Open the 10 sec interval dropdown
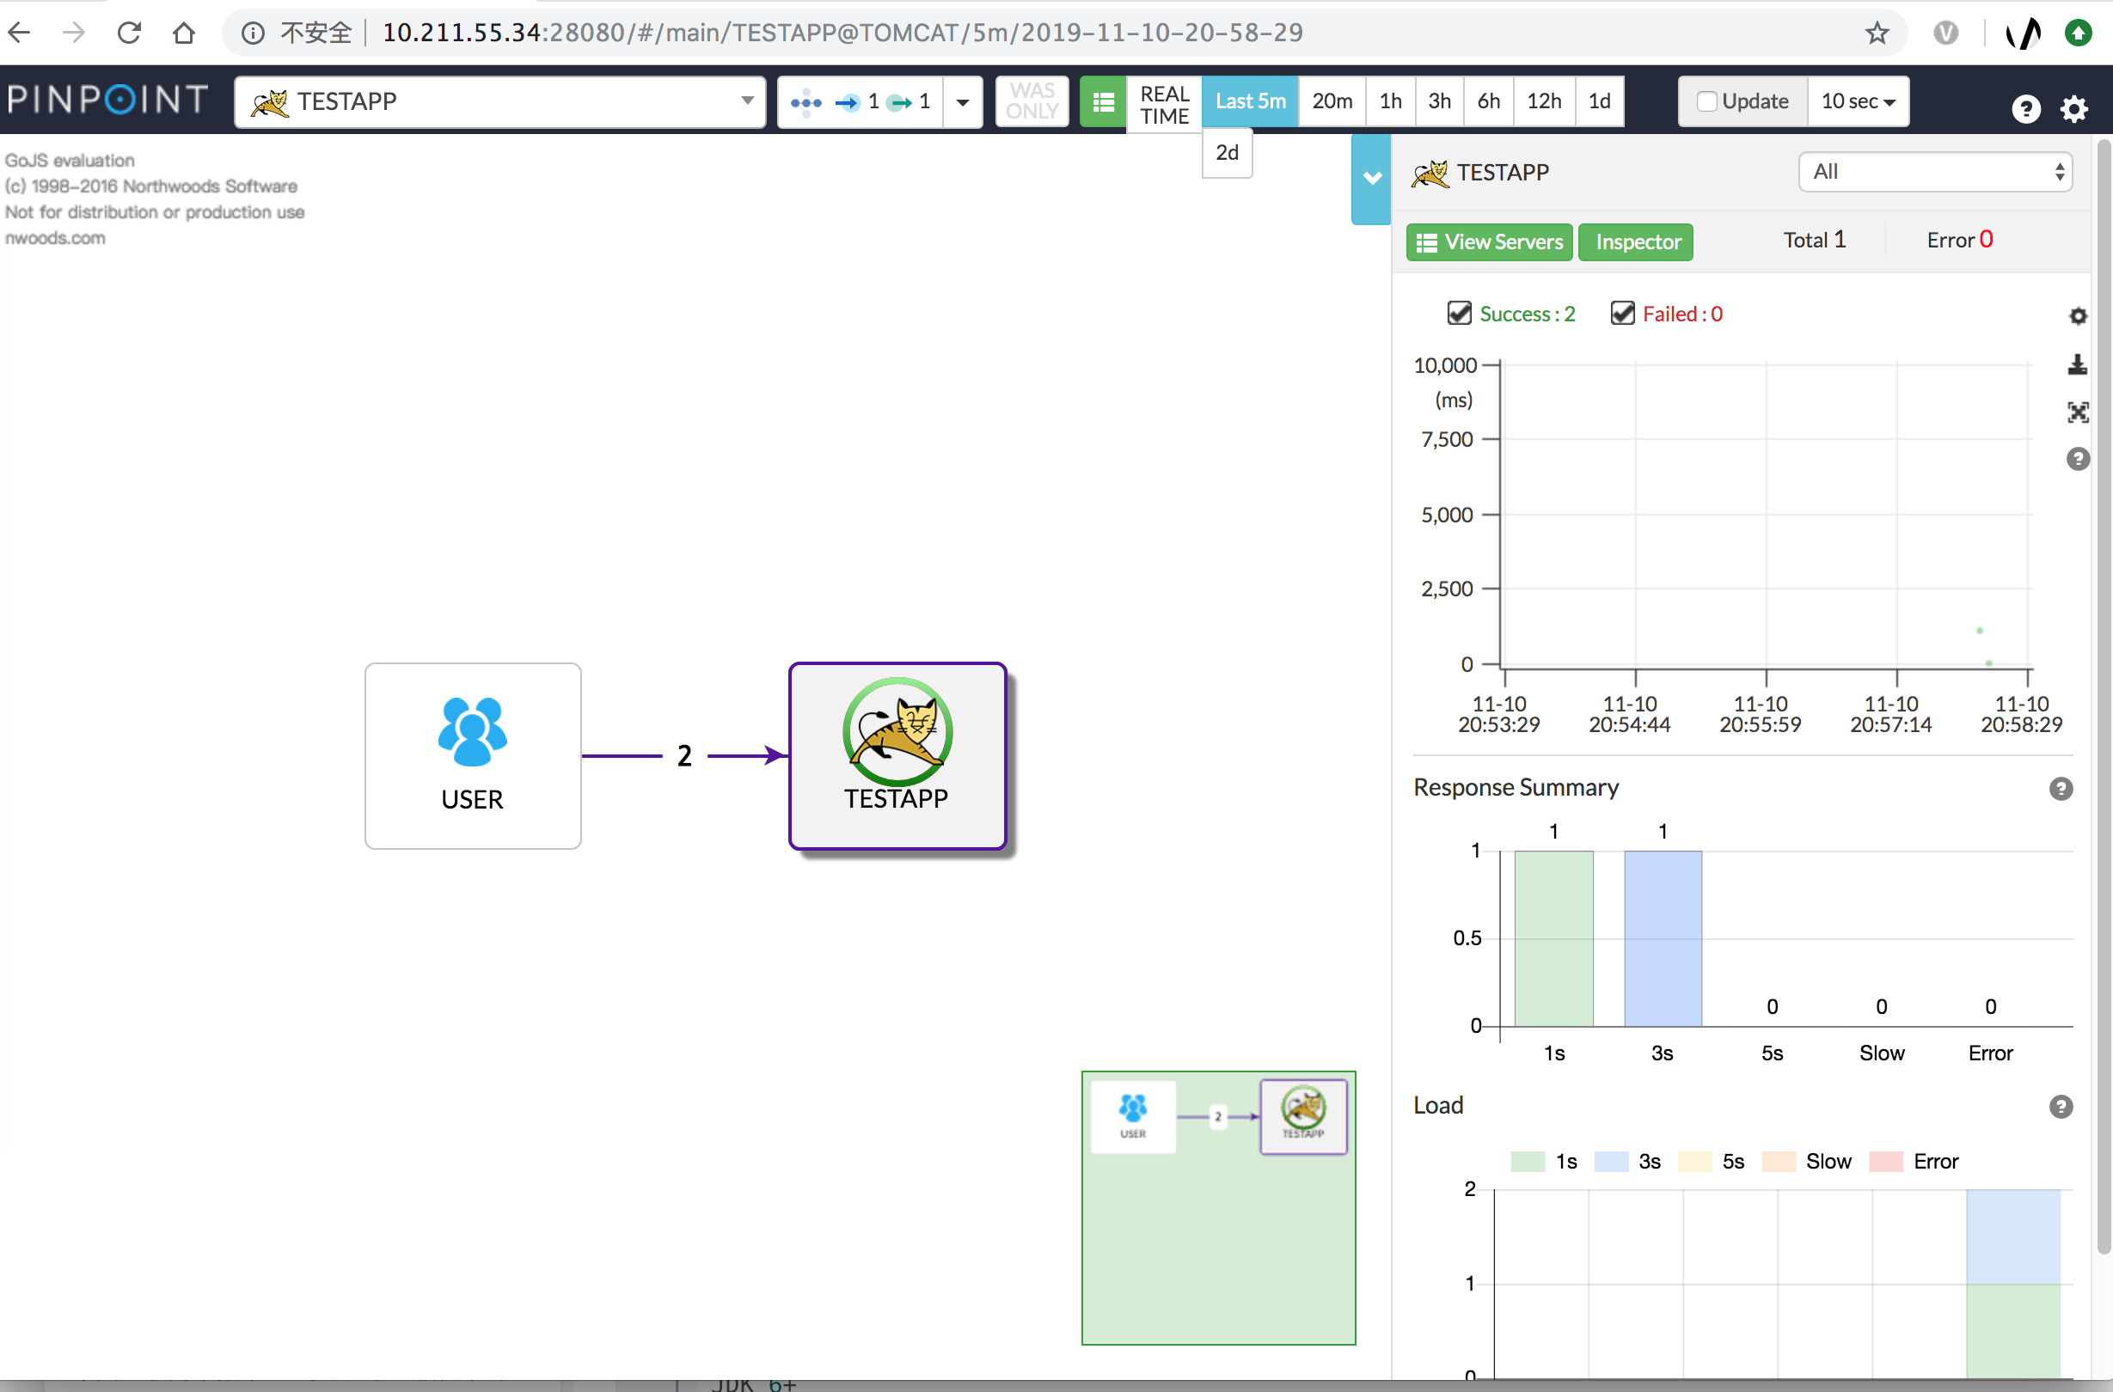The image size is (2113, 1392). point(1857,101)
